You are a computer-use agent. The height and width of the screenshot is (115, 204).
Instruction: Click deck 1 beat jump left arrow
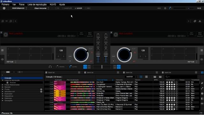[x=58, y=56]
